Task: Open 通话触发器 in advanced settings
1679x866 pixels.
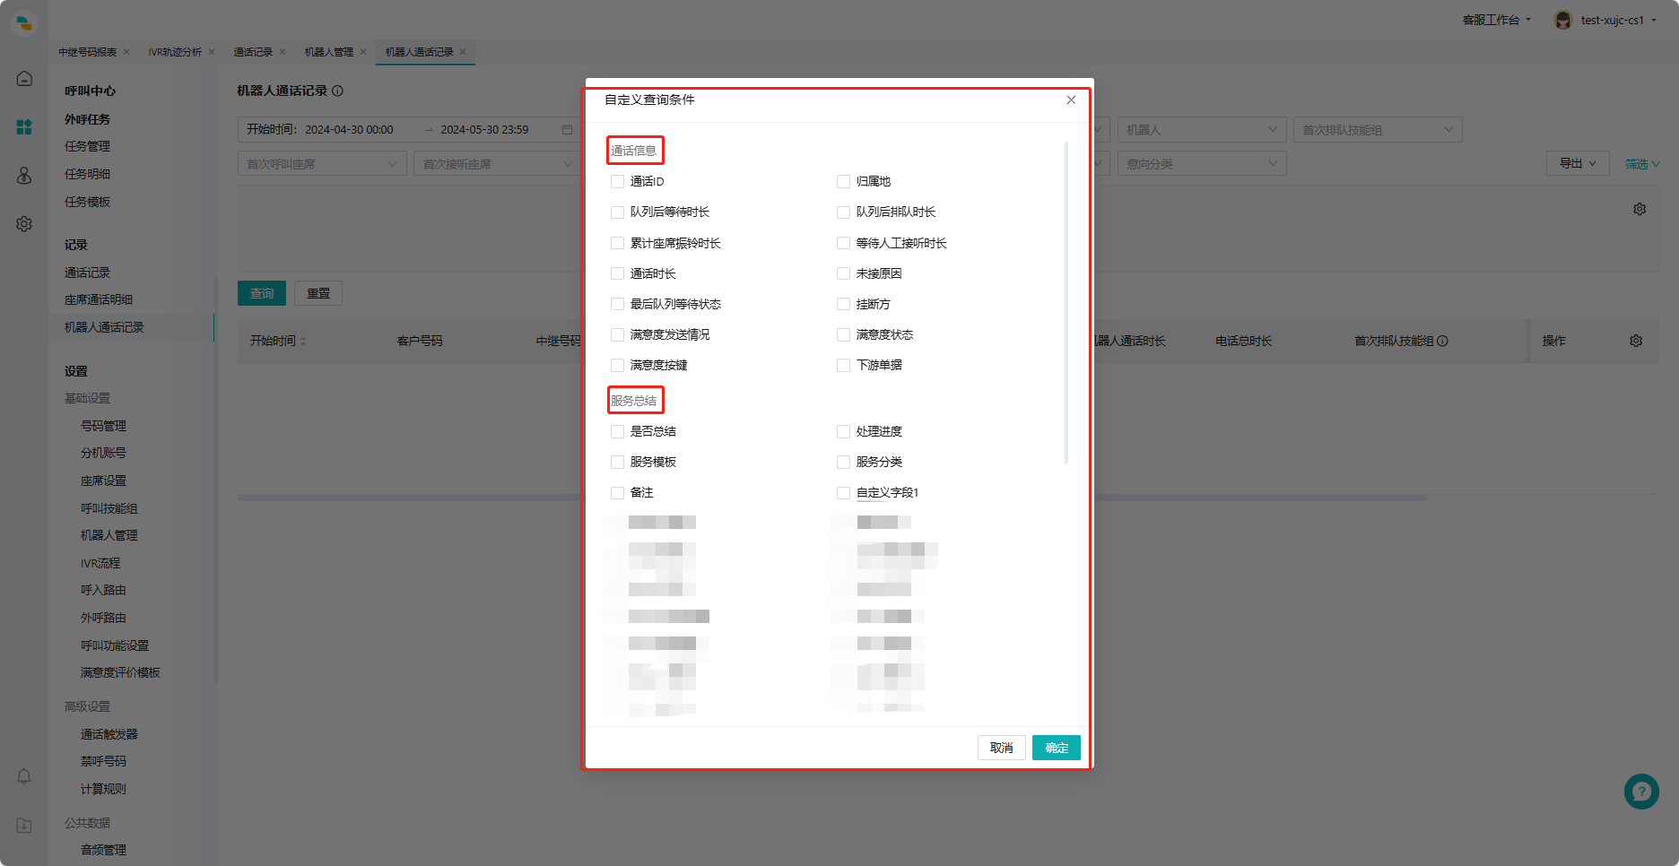Action: point(109,734)
